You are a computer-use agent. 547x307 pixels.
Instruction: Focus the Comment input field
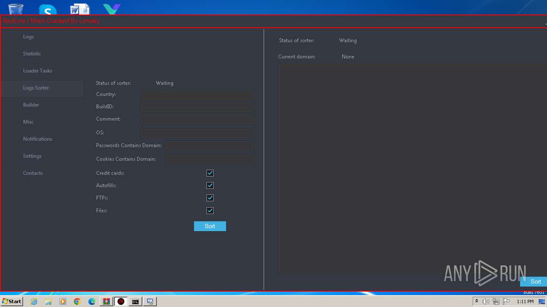click(x=197, y=120)
